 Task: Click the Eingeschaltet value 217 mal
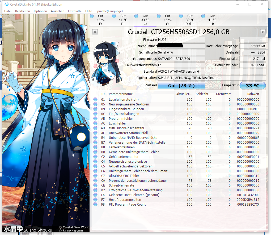(252, 59)
